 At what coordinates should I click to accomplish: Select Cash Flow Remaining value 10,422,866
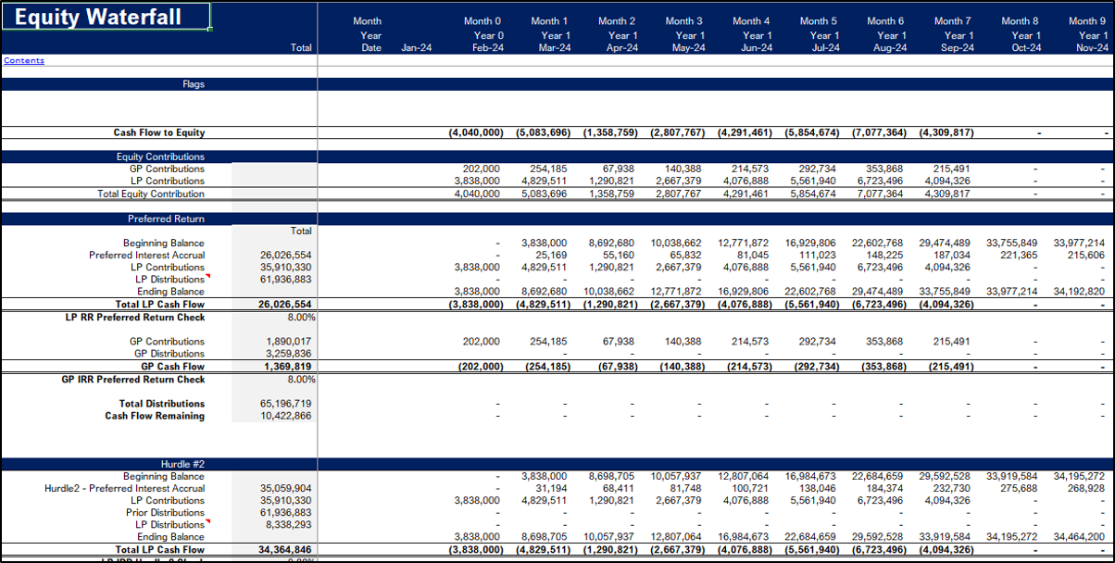(x=285, y=416)
